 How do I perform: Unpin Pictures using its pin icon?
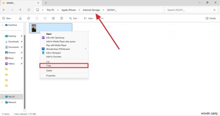22,53
